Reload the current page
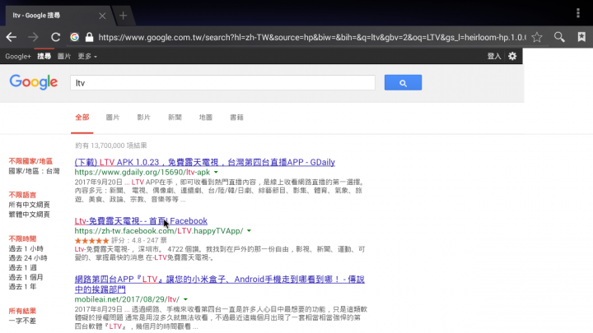Image resolution: width=593 pixels, height=333 pixels. pyautogui.click(x=56, y=37)
